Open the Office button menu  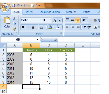(5, 8)
